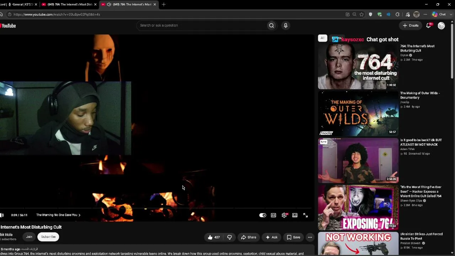This screenshot has width=455, height=256.
Task: Open 'Ukrainian Strikes Just Forced Russia To Pivot' title
Action: [421, 236]
